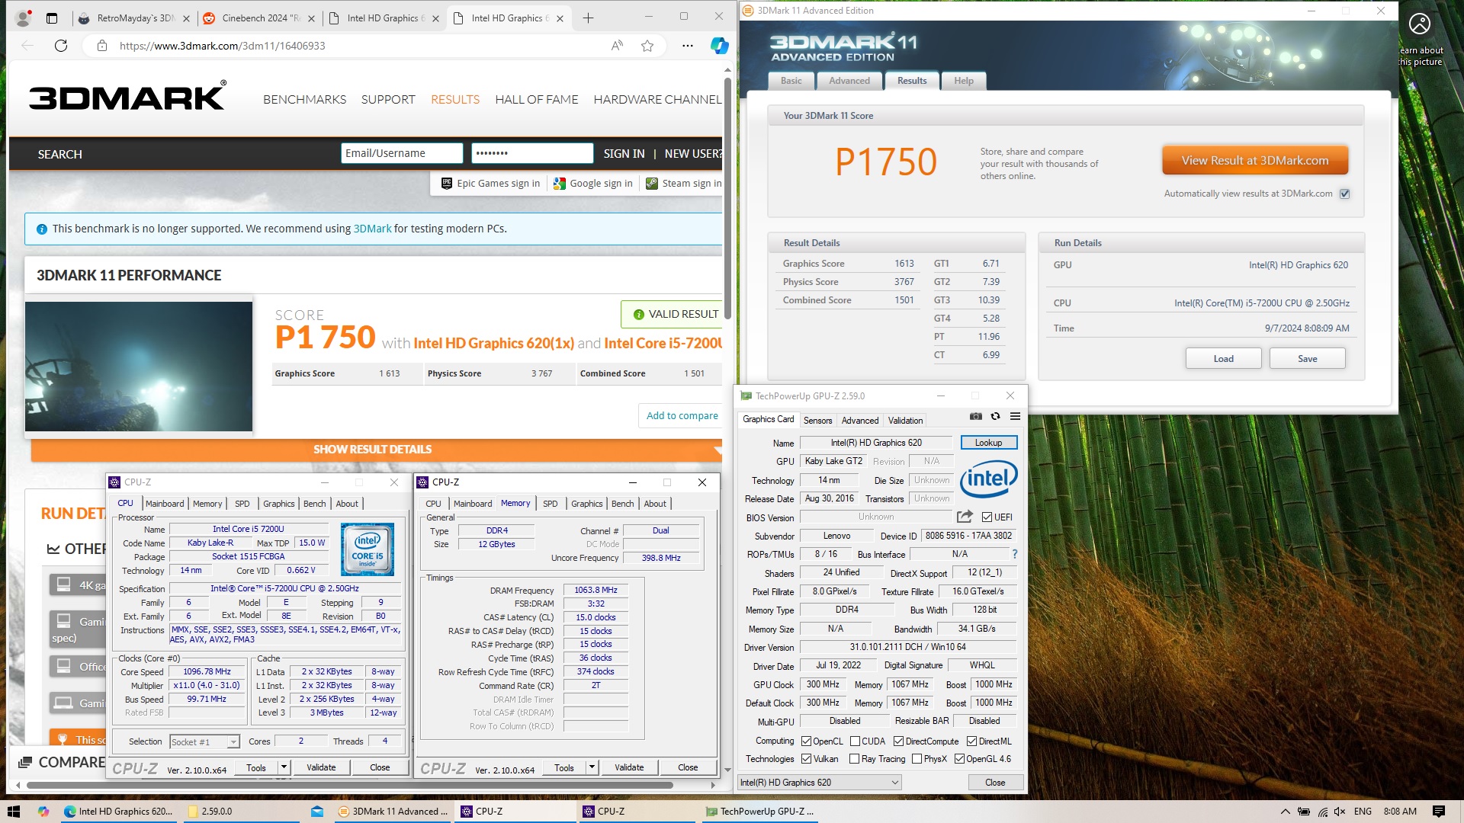Image resolution: width=1464 pixels, height=823 pixels.
Task: Click the Bus Interface question mark in GPU-Z
Action: click(1014, 554)
